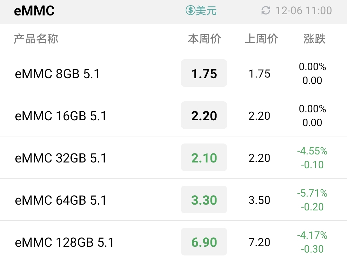Viewport: 347px width, 259px height.
Task: Tap last week's 1.75 price for 8GB
Action: pos(259,74)
